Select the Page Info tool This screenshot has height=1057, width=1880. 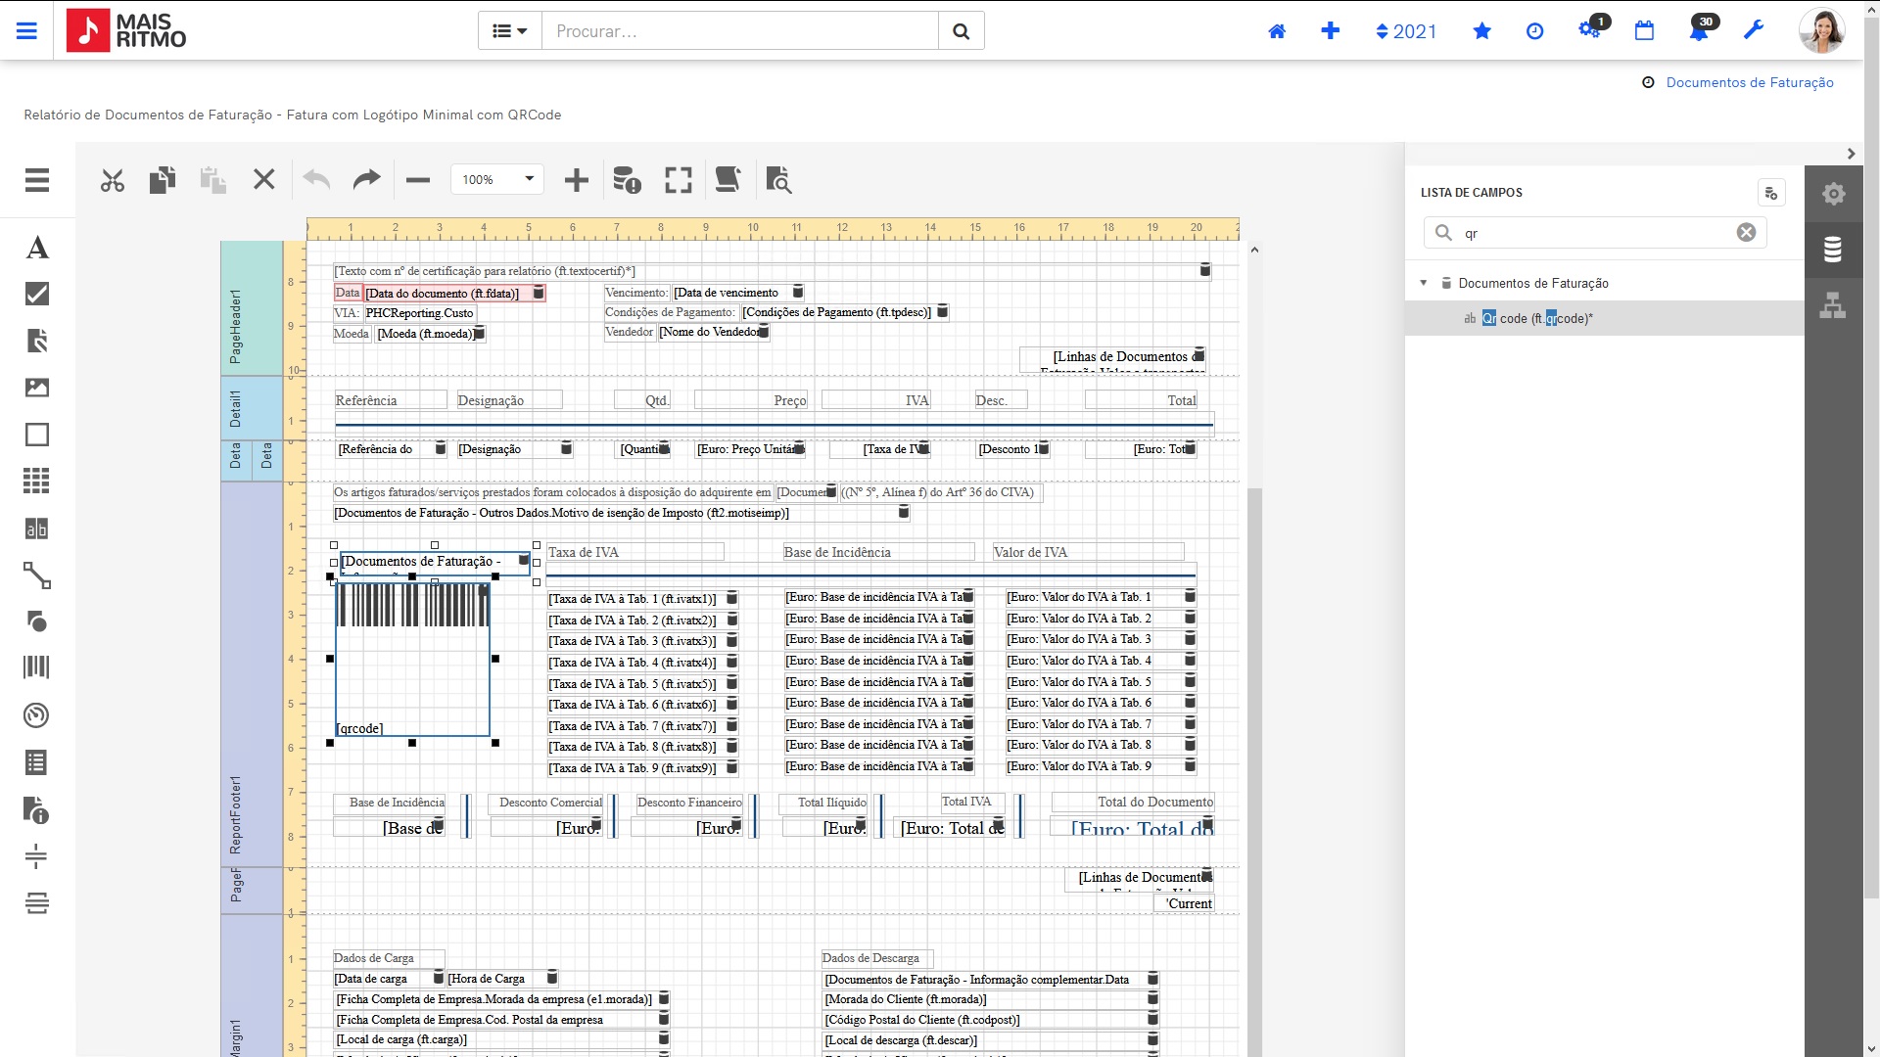[x=37, y=809]
